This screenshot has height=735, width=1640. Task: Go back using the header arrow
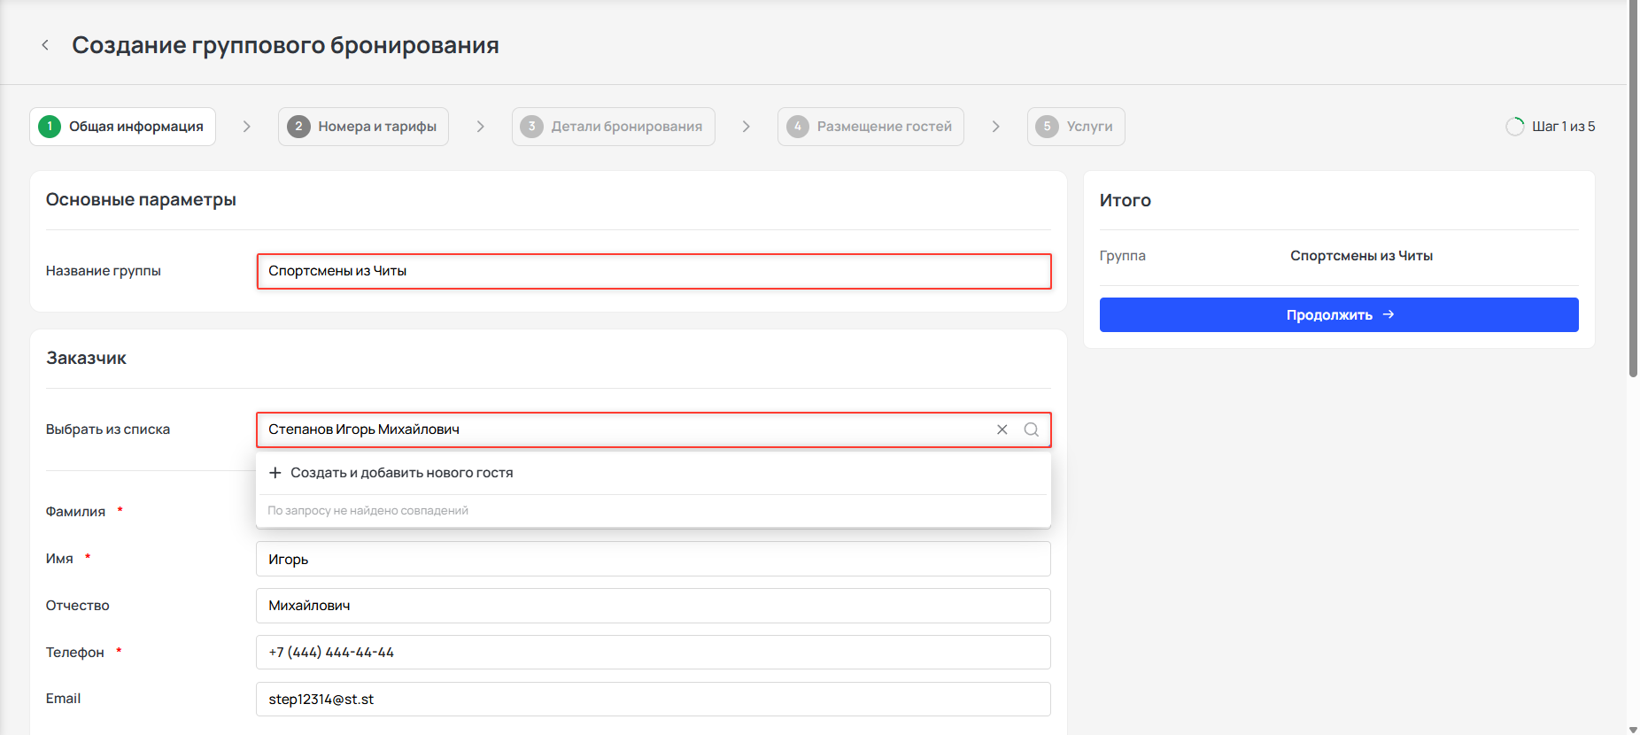[45, 44]
